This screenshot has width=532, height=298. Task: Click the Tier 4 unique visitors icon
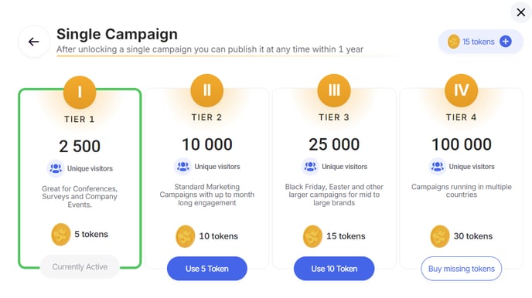tap(438, 166)
